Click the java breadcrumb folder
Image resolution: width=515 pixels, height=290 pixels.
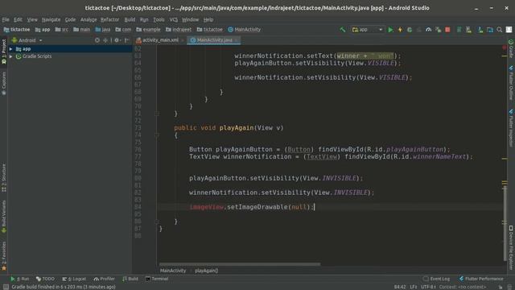(x=102, y=30)
